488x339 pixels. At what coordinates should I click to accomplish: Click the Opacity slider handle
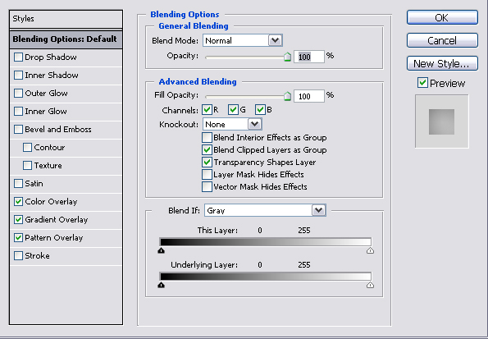point(288,57)
